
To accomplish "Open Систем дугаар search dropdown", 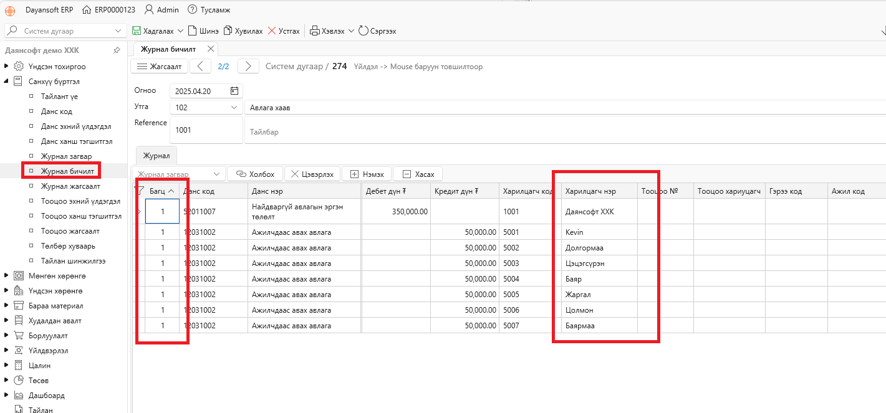I will click(119, 31).
